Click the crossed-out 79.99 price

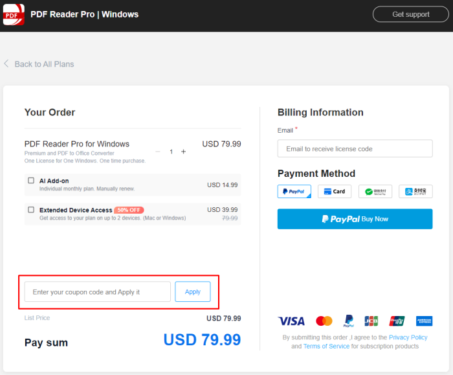click(x=230, y=218)
